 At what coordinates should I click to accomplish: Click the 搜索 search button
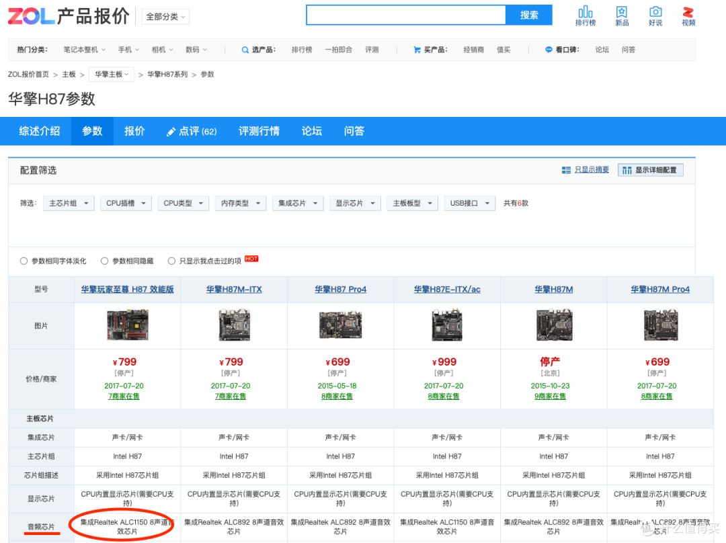coord(529,15)
